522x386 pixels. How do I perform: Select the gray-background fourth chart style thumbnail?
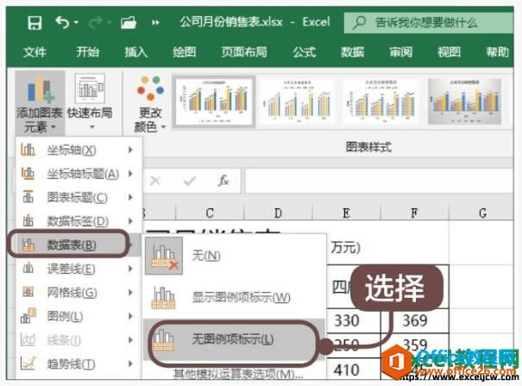click(465, 101)
